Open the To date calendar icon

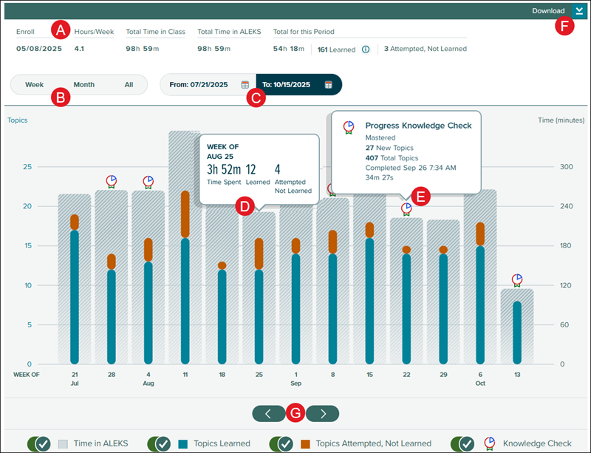tap(328, 85)
